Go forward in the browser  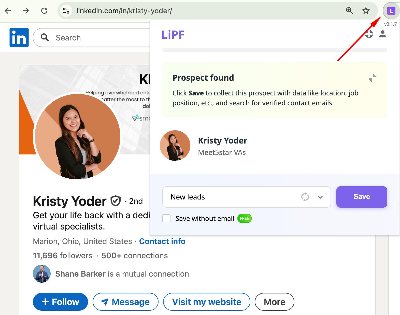[26, 11]
